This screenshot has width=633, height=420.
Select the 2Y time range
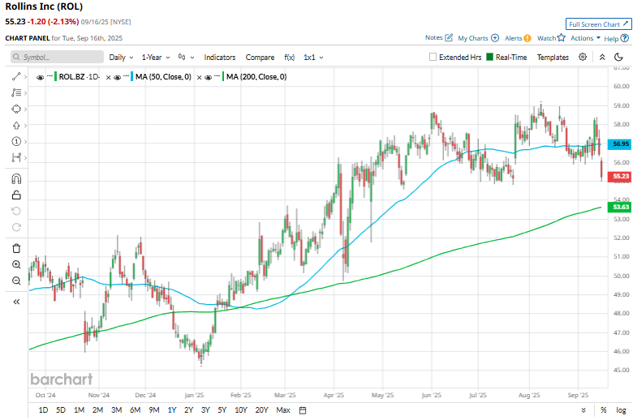coord(188,410)
